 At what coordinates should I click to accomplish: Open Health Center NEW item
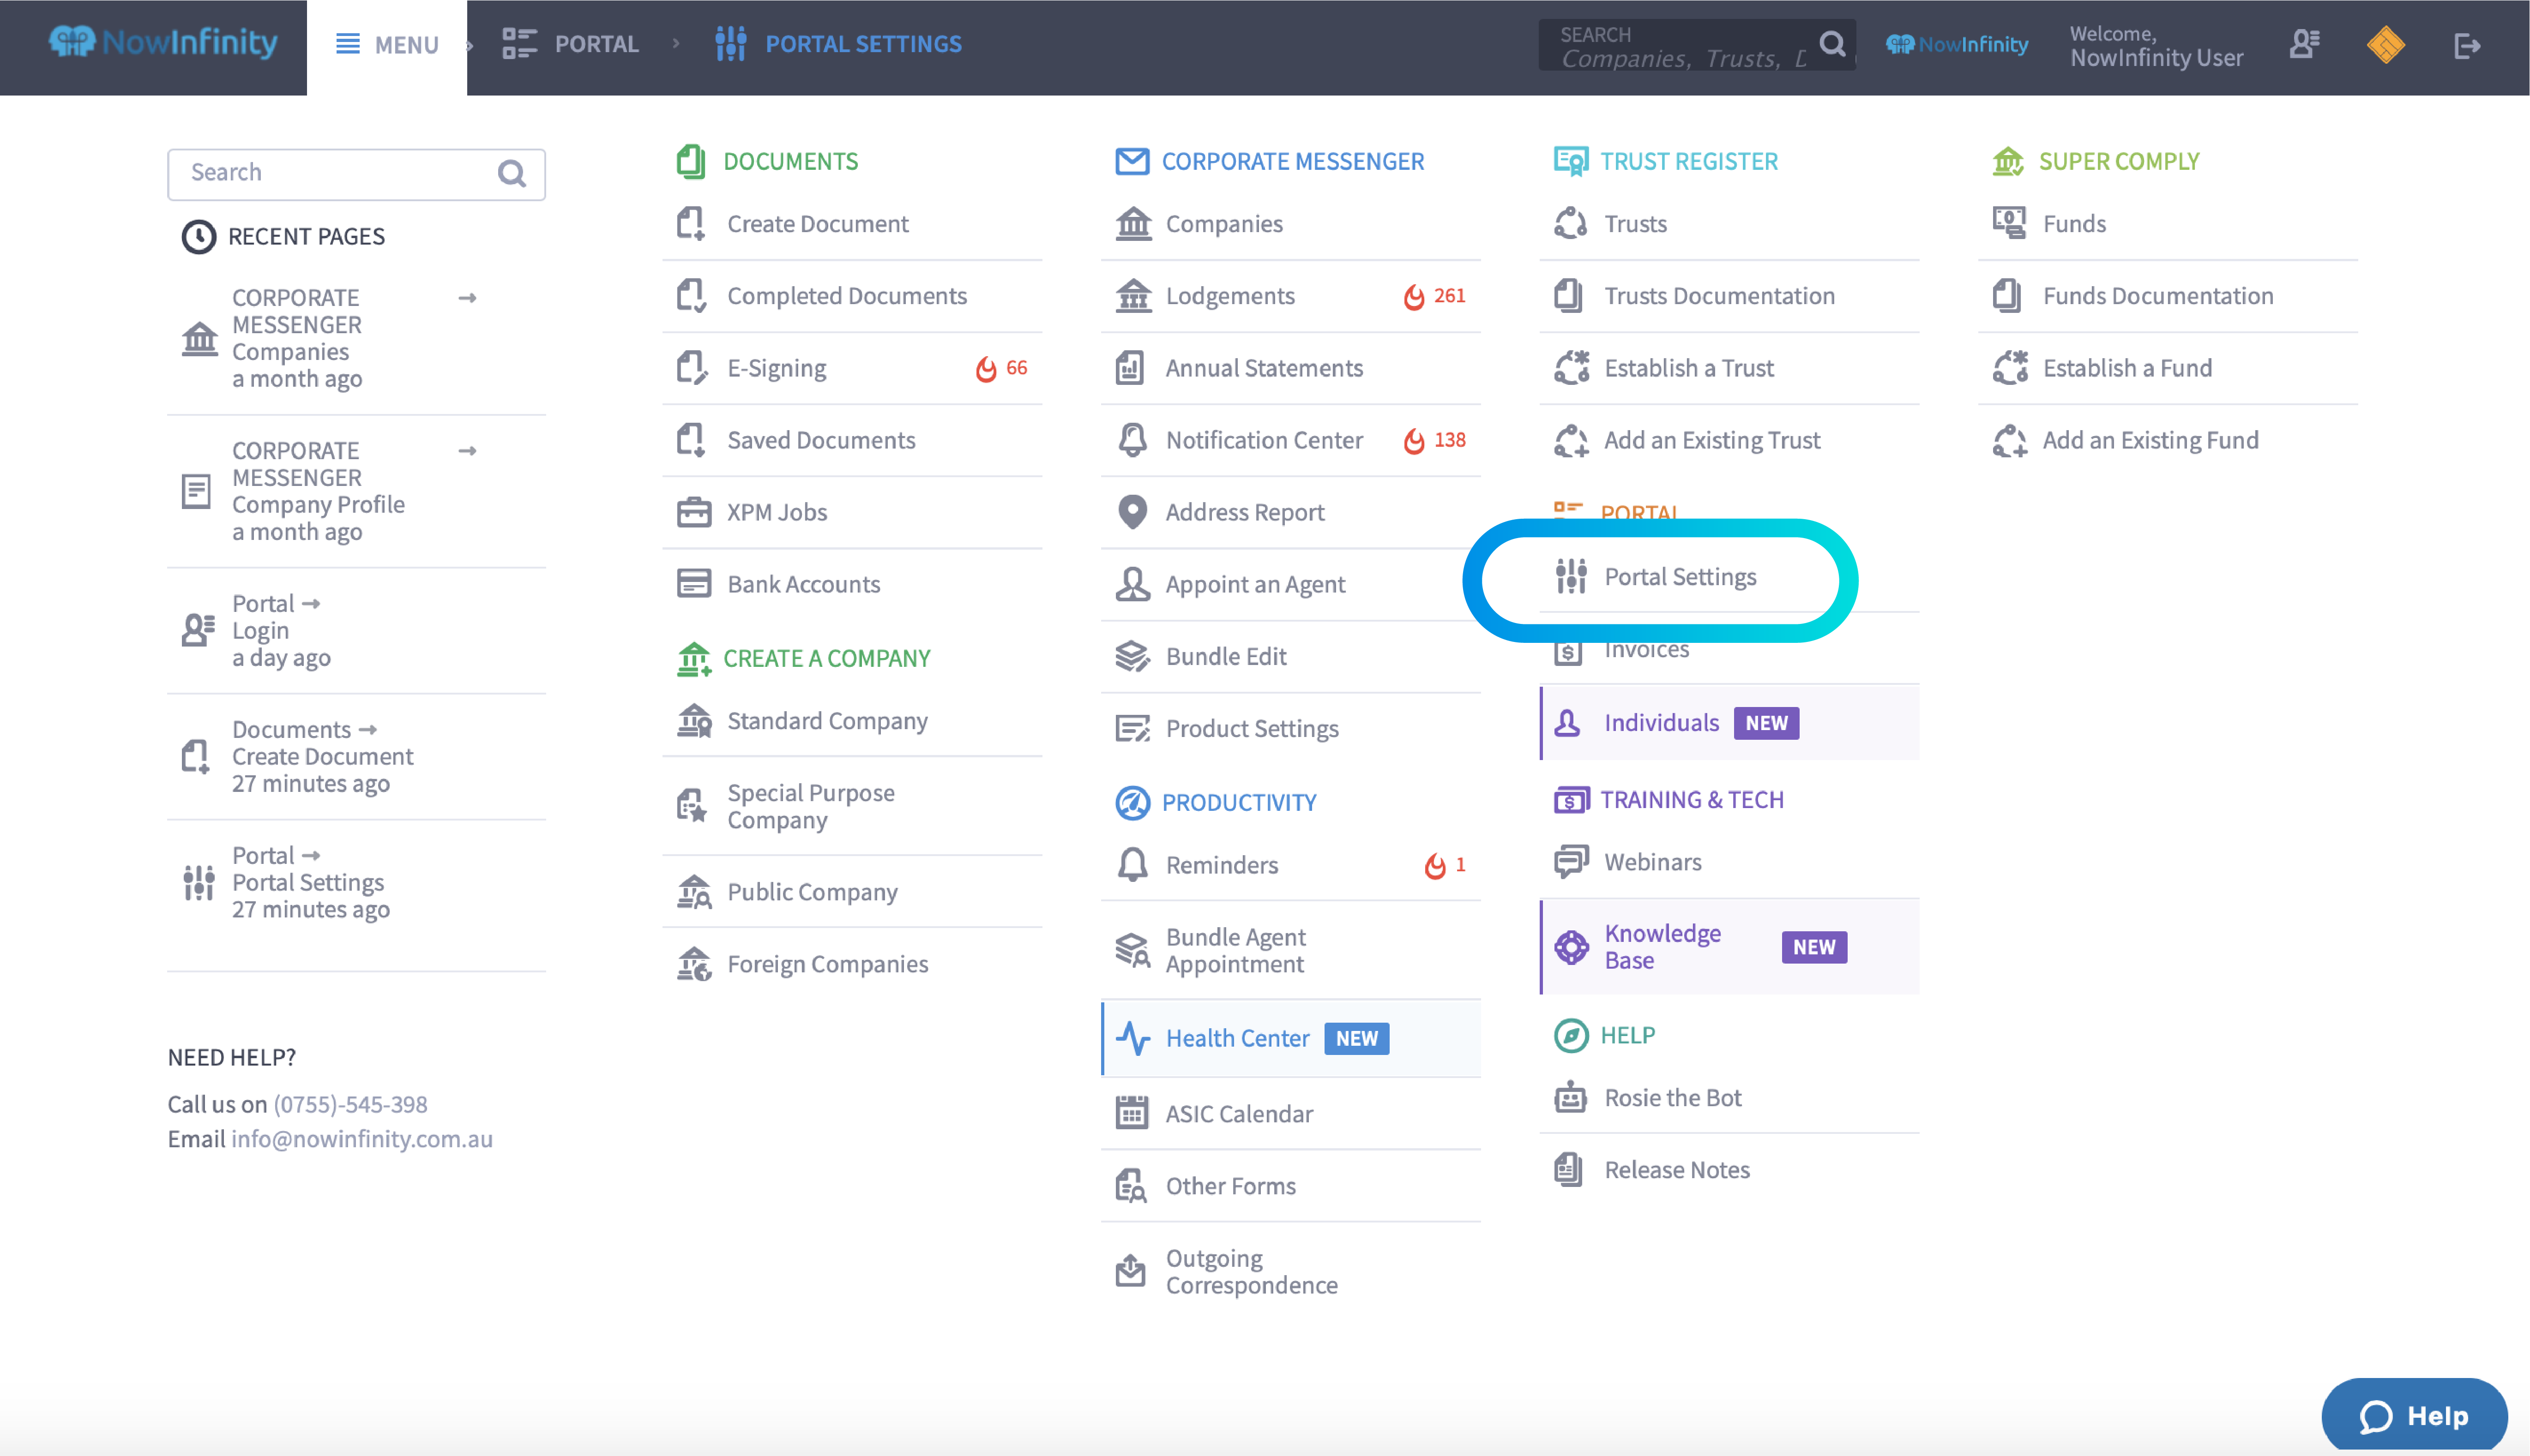[1290, 1039]
